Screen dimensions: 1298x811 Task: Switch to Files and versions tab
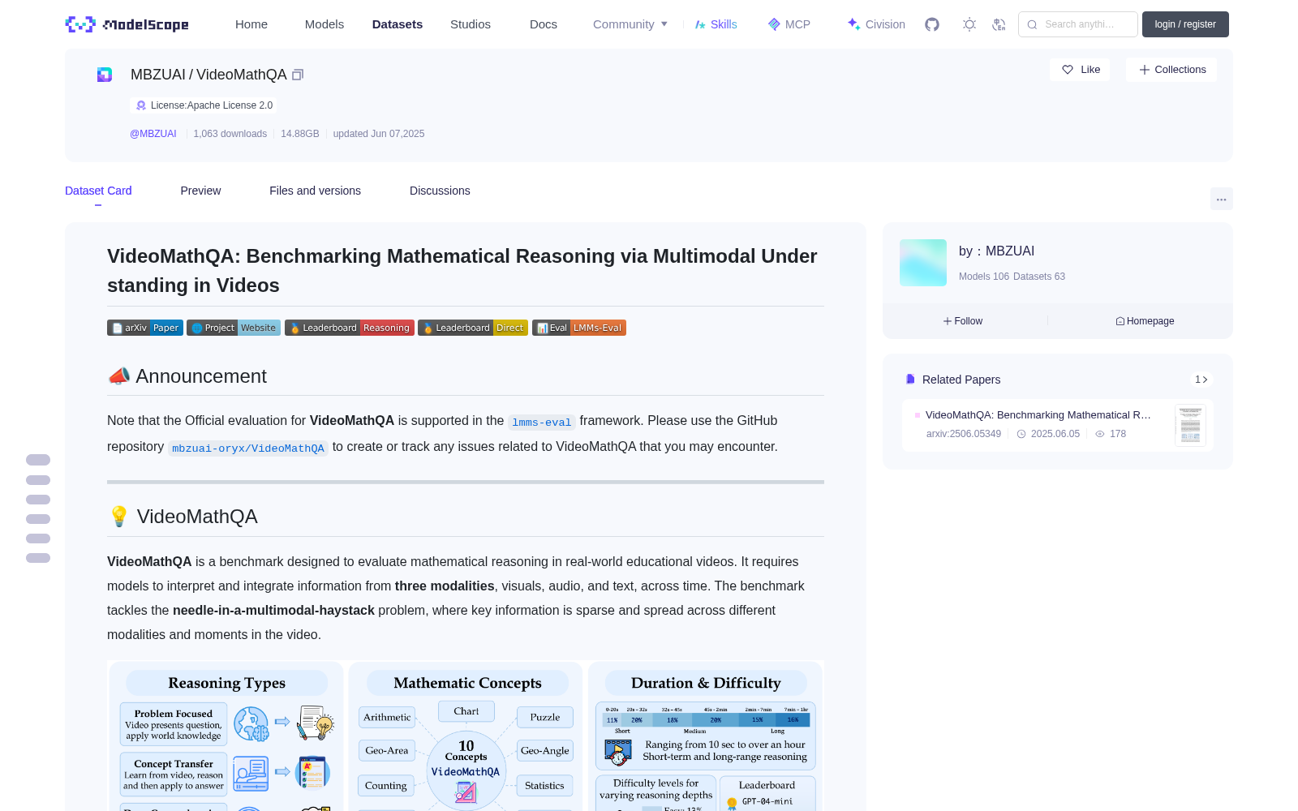[x=315, y=191]
